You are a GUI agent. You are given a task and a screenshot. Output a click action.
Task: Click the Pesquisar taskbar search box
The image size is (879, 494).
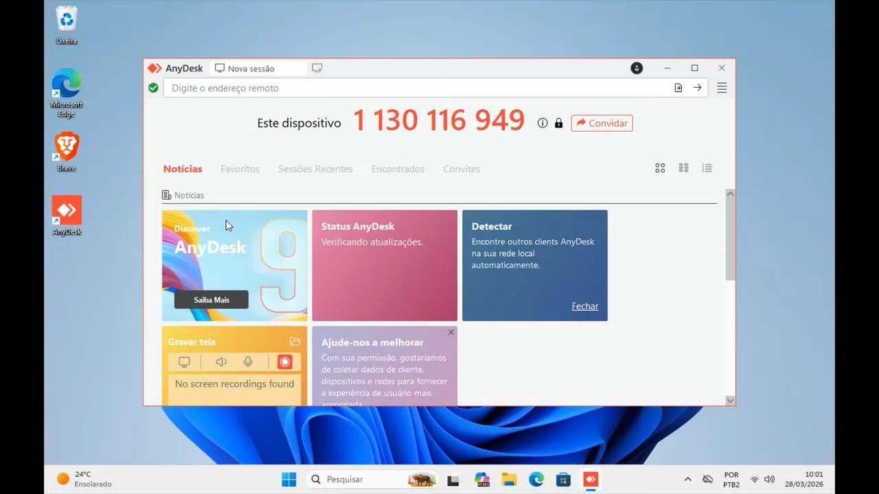click(x=373, y=479)
